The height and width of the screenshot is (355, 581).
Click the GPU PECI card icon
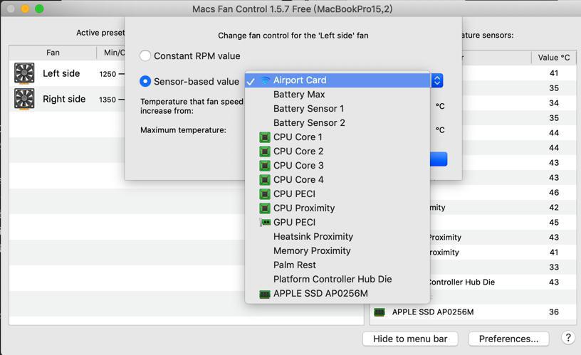point(265,223)
